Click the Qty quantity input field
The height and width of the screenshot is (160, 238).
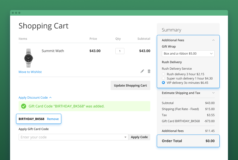pos(120,51)
